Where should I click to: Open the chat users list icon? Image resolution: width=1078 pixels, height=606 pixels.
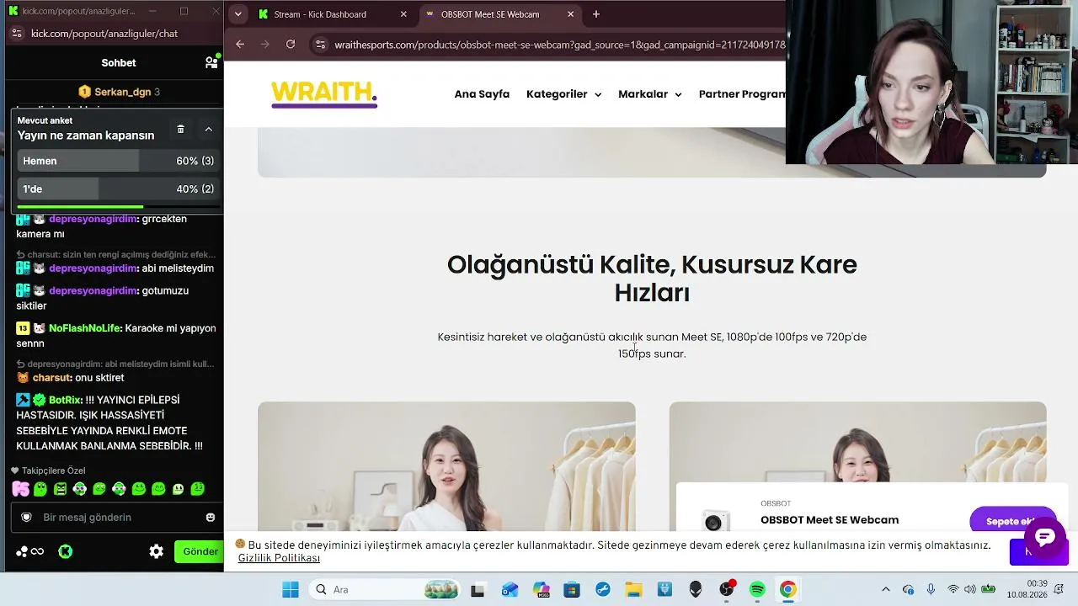click(211, 62)
